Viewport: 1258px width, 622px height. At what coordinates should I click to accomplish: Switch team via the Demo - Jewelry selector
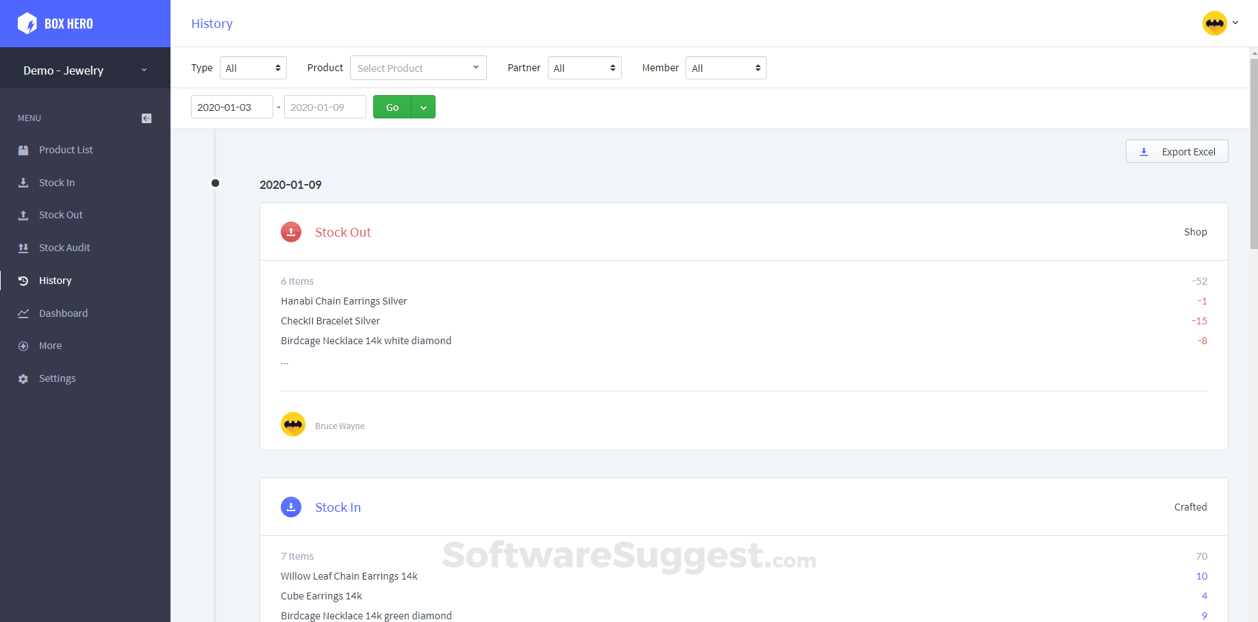click(x=85, y=70)
